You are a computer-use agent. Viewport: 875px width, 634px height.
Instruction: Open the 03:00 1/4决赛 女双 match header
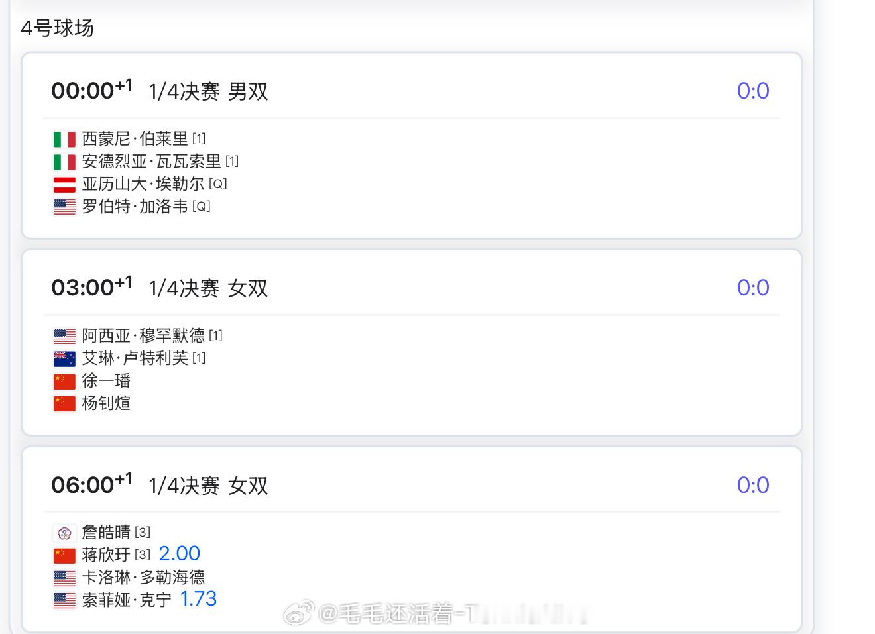point(160,288)
